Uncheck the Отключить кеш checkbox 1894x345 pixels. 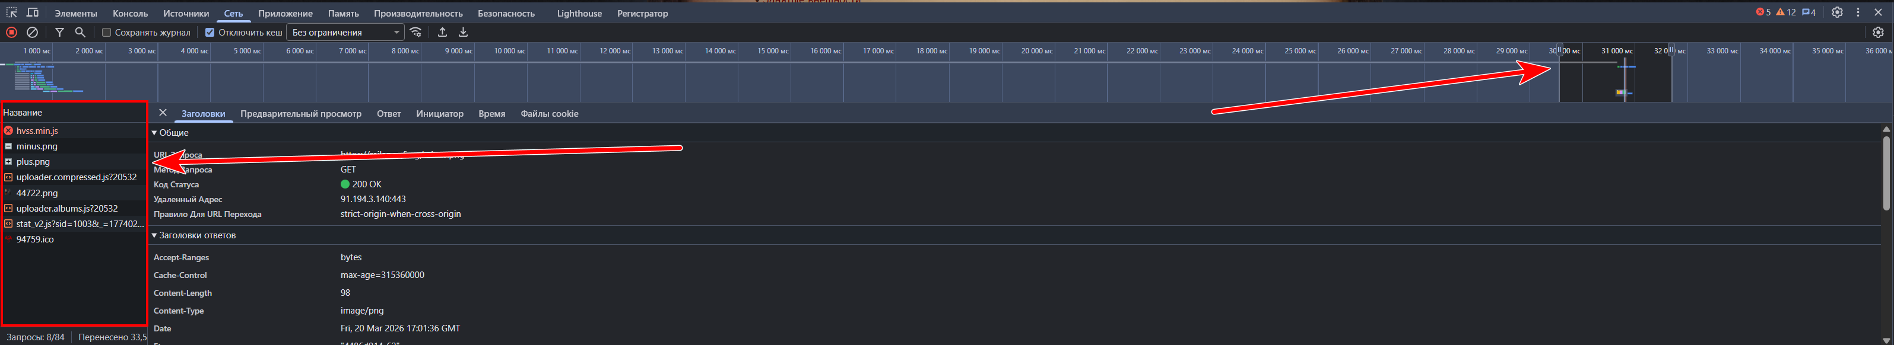pos(210,32)
